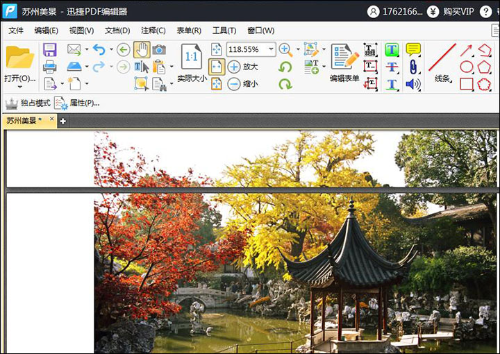The width and height of the screenshot is (500, 354).
Task: Select the typewriter text tool
Action: click(371, 50)
